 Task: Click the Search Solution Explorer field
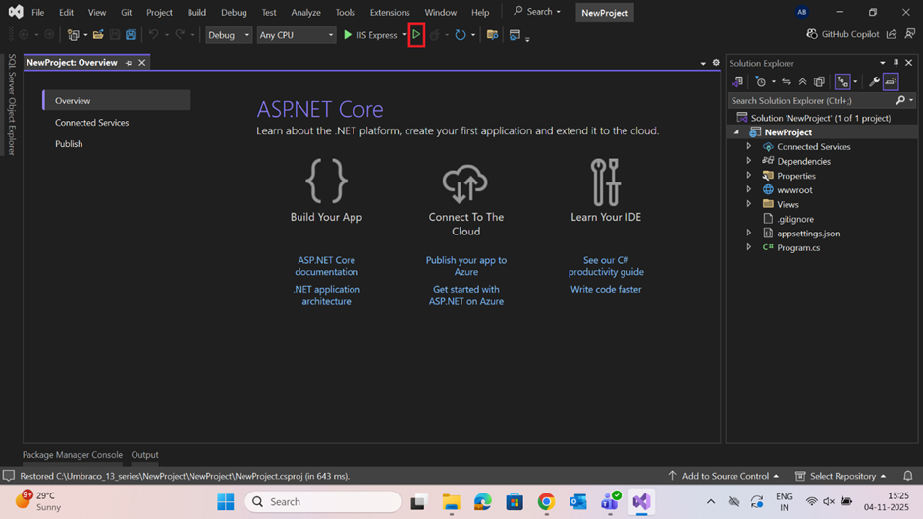tap(811, 100)
